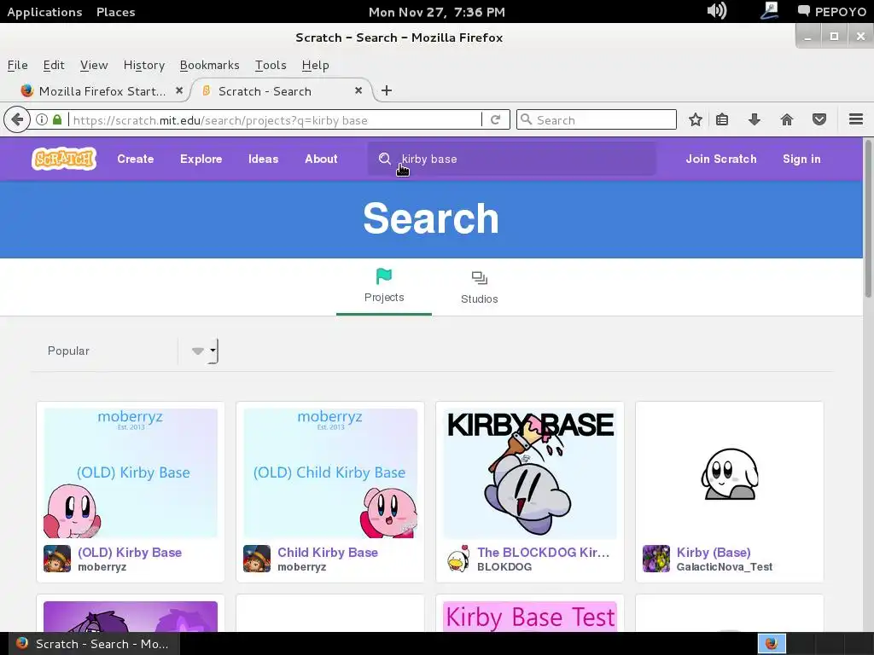
Task: Open the Edit menu
Action: 54,65
